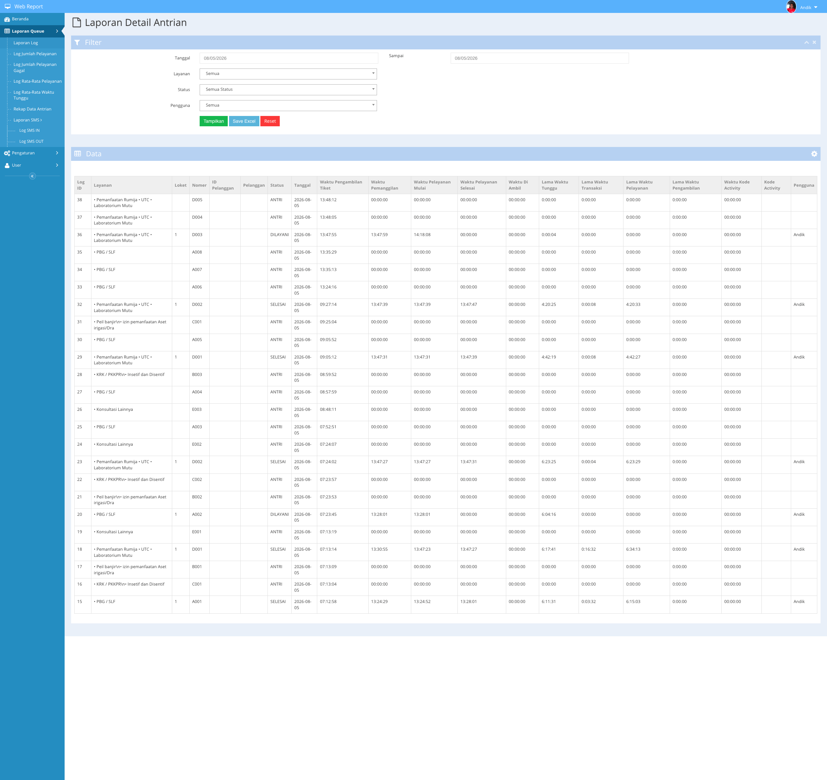Click the User person icon

click(7, 165)
